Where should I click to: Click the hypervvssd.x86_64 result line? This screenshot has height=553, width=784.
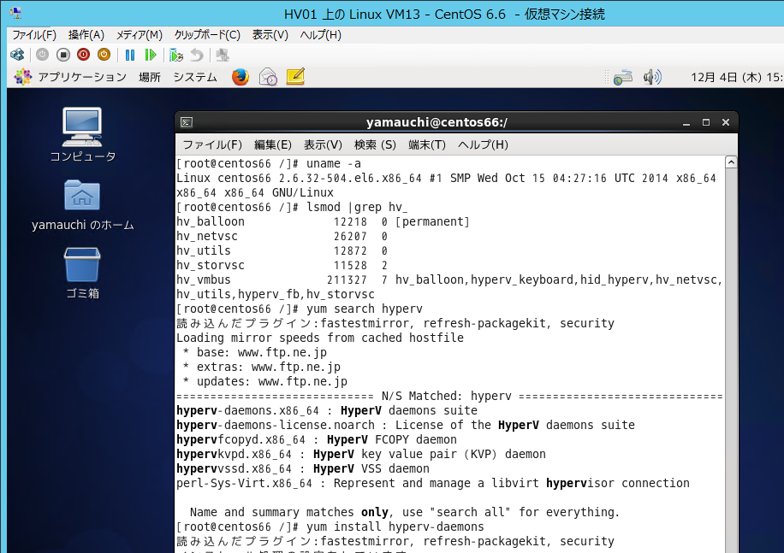click(x=303, y=468)
